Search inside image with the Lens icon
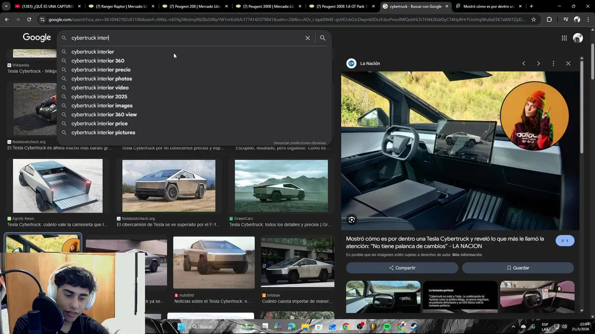Image resolution: width=595 pixels, height=334 pixels. point(352,220)
